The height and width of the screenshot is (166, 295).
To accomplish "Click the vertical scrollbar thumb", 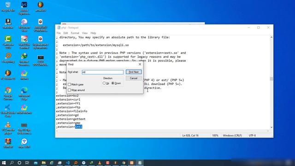I will tap(271, 78).
